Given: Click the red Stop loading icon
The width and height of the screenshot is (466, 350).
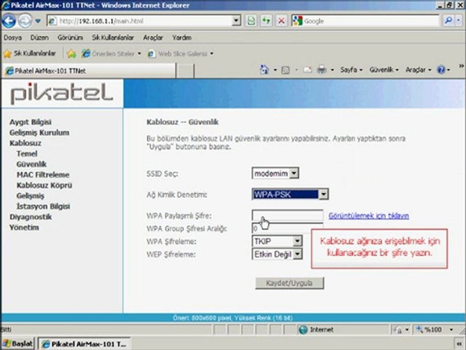Looking at the screenshot, I should (x=281, y=21).
